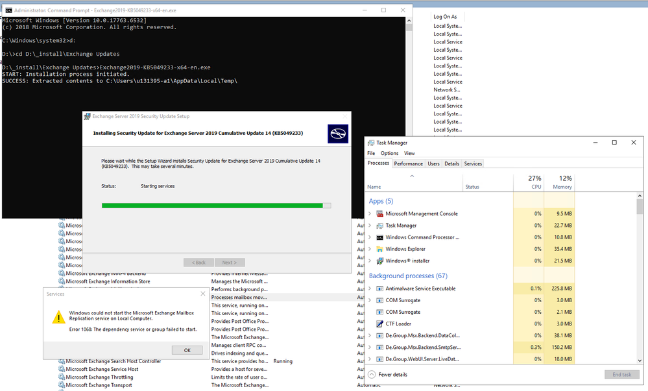The width and height of the screenshot is (648, 391).
Task: Click the warning icon in the Services dialog
Action: (58, 317)
